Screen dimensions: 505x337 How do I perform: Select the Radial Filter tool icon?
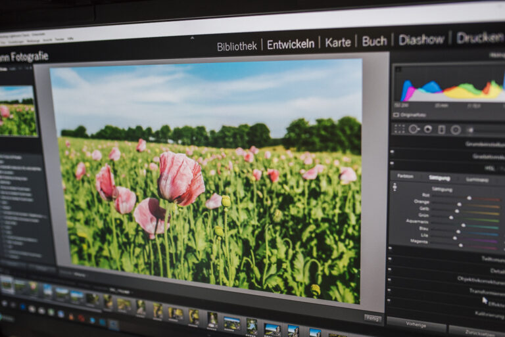click(456, 130)
